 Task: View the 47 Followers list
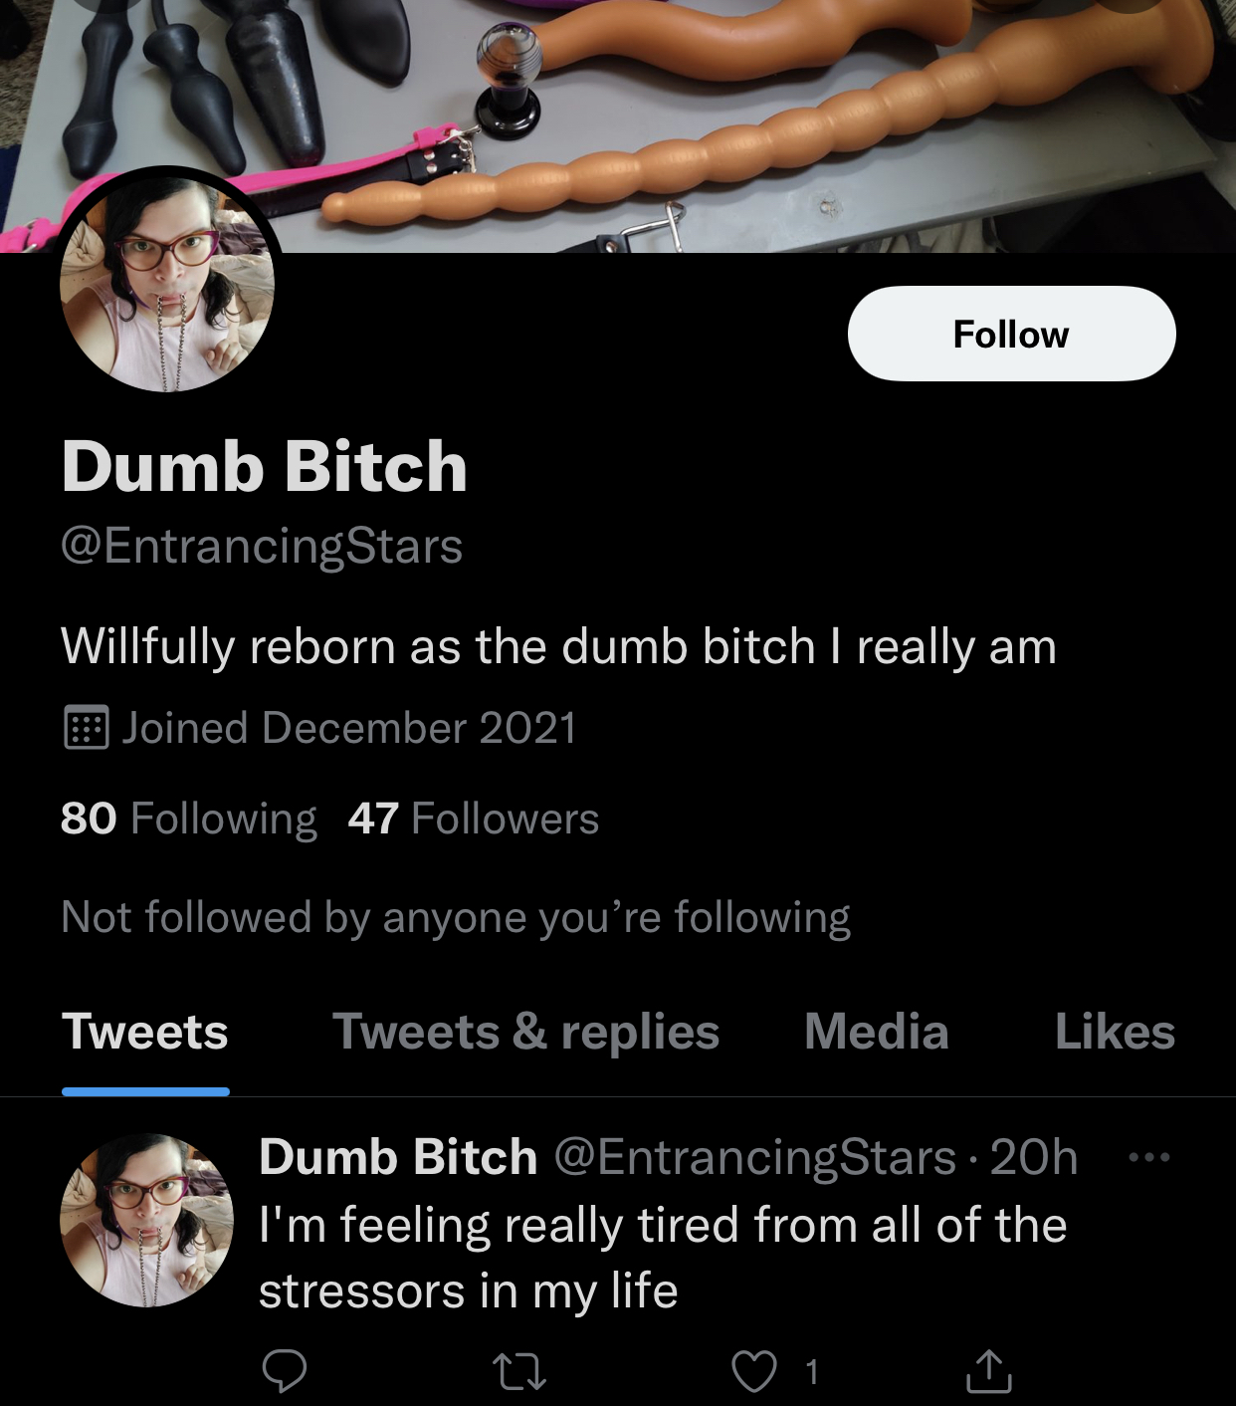[474, 819]
